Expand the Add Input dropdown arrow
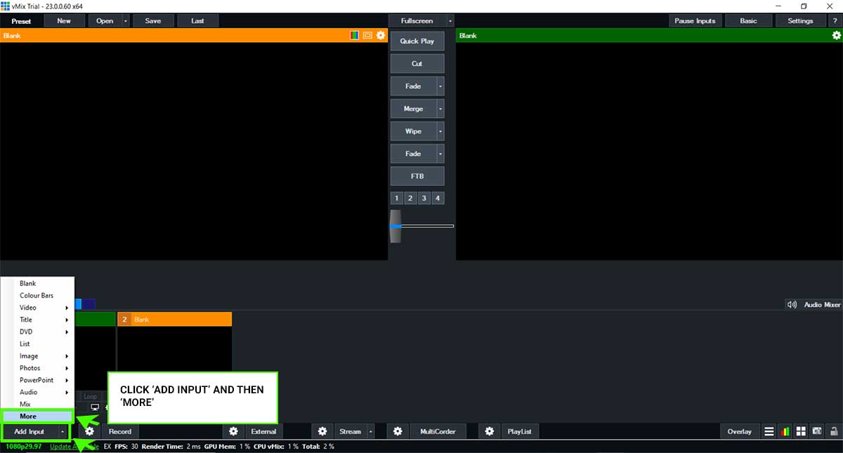The image size is (843, 453). (63, 431)
